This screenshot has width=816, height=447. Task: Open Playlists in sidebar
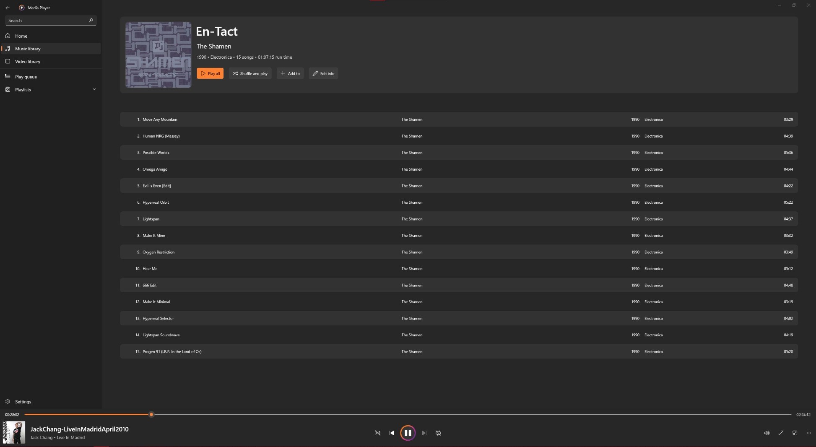tap(51, 90)
